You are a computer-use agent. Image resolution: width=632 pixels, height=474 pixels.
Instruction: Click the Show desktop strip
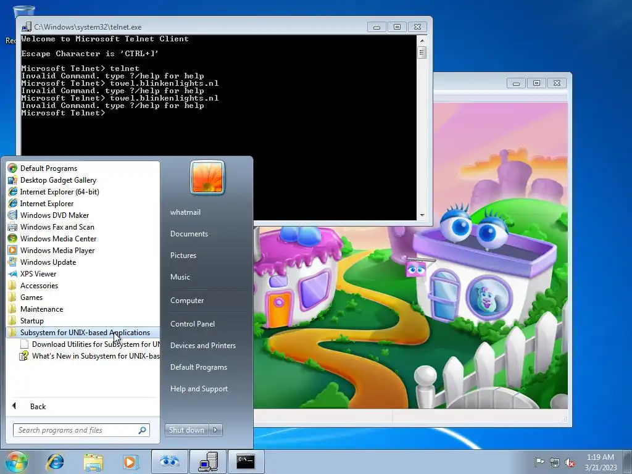click(x=629, y=462)
